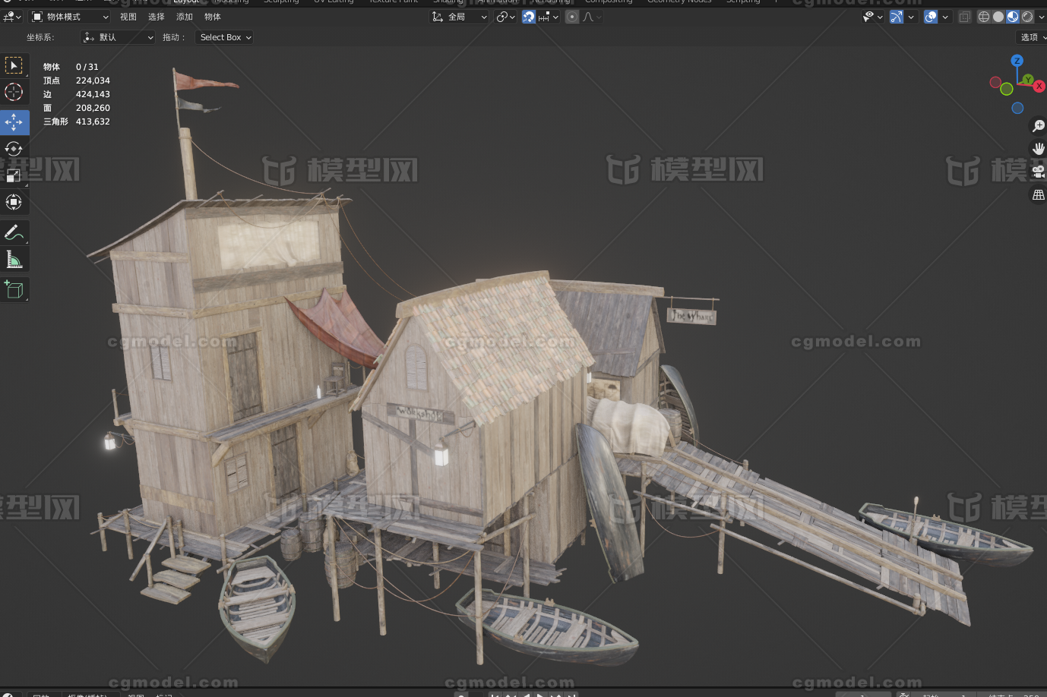The width and height of the screenshot is (1047, 697).
Task: Open the 添加 menu
Action: 185,17
